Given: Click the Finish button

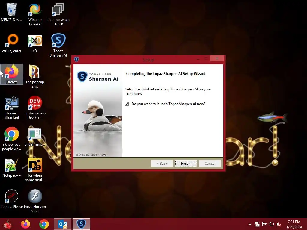Looking at the screenshot, I should point(186,164).
